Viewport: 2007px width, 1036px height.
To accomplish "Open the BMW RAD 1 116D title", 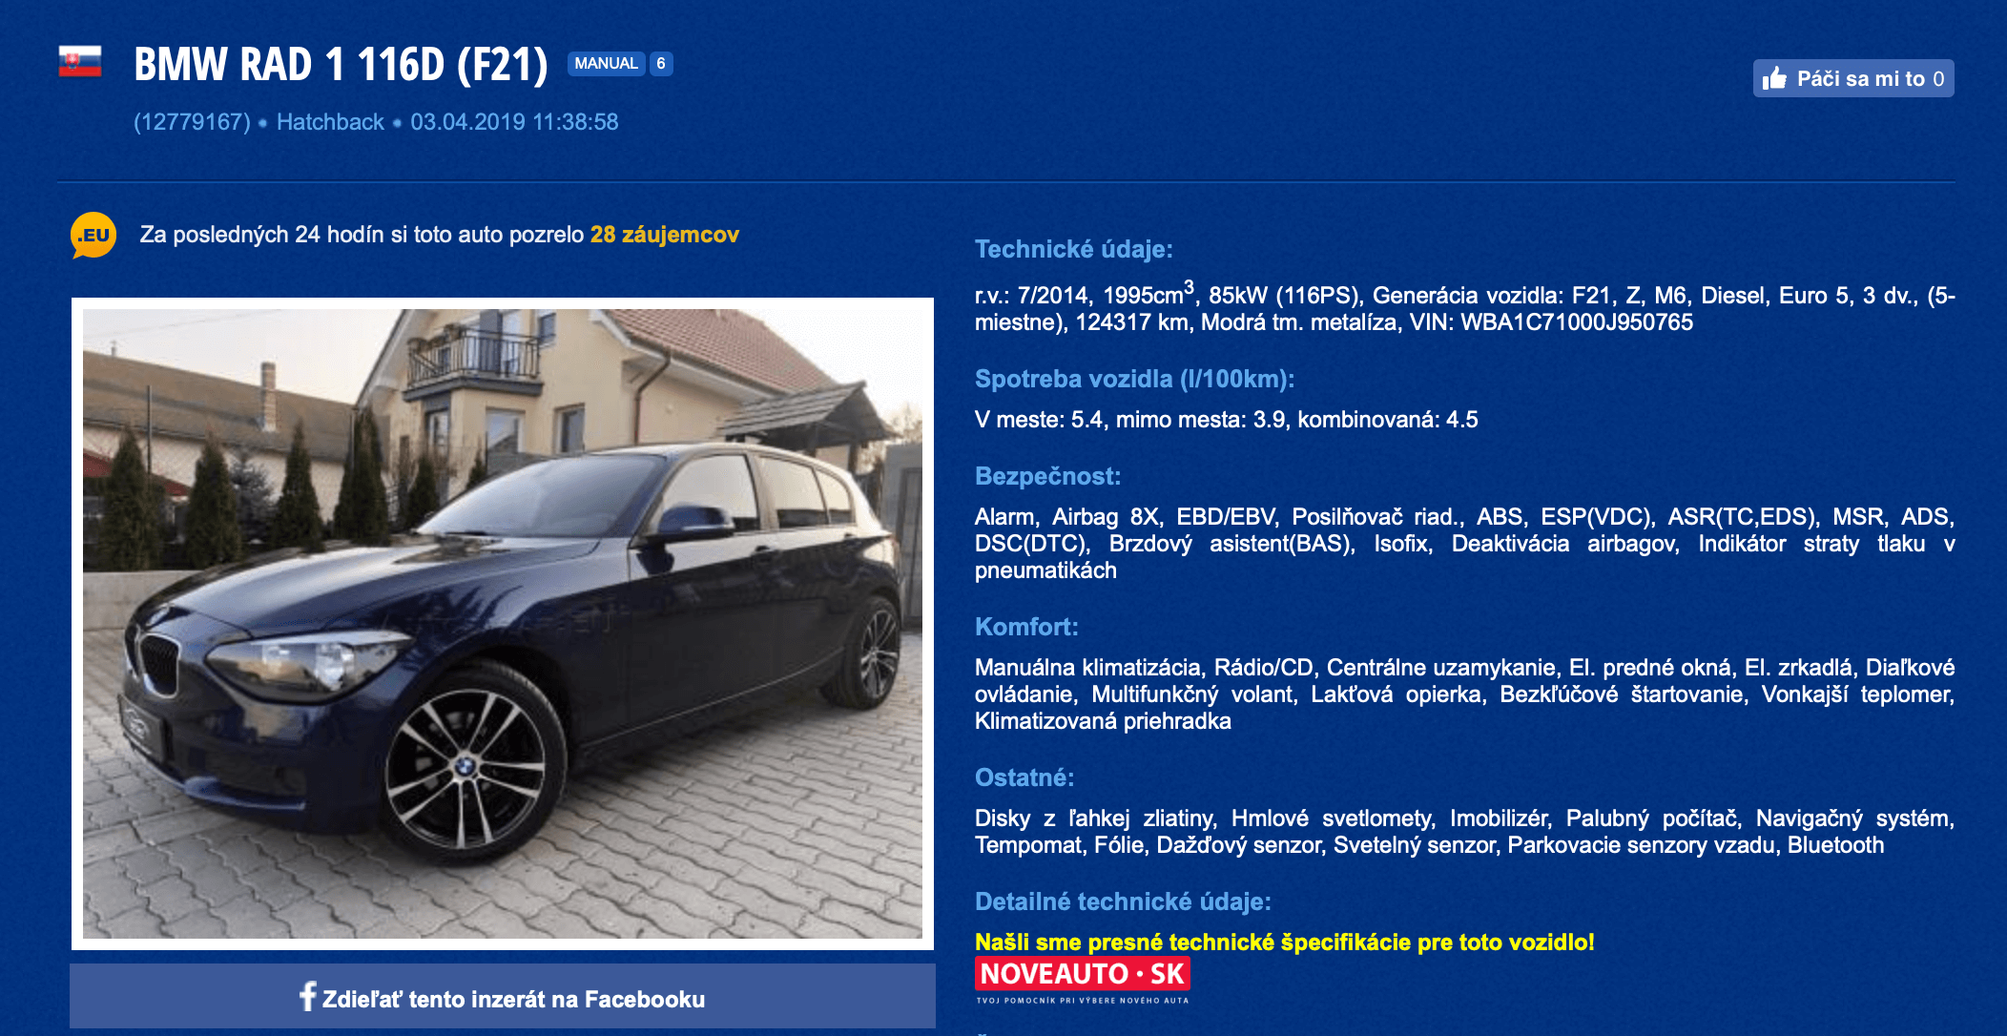I will (341, 65).
